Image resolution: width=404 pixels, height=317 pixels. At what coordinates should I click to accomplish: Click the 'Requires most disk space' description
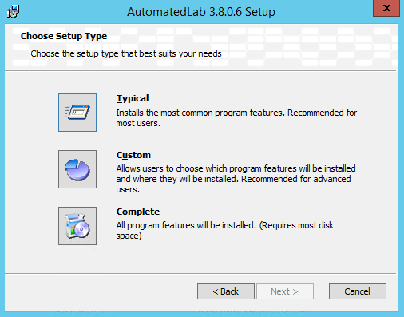[224, 231]
